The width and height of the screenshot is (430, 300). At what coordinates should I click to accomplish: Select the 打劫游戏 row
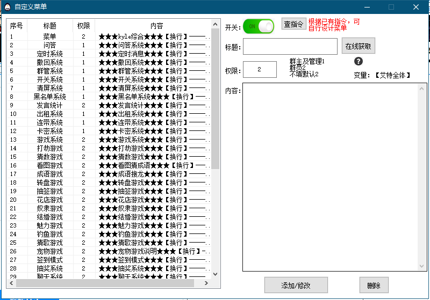point(109,148)
